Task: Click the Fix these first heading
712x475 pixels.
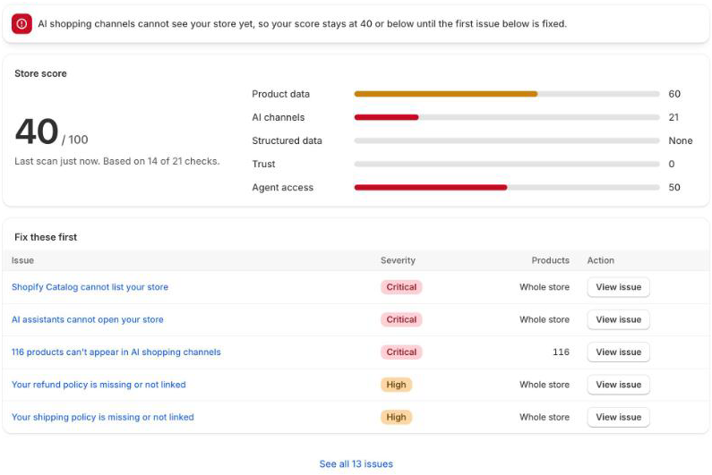Action: point(46,237)
